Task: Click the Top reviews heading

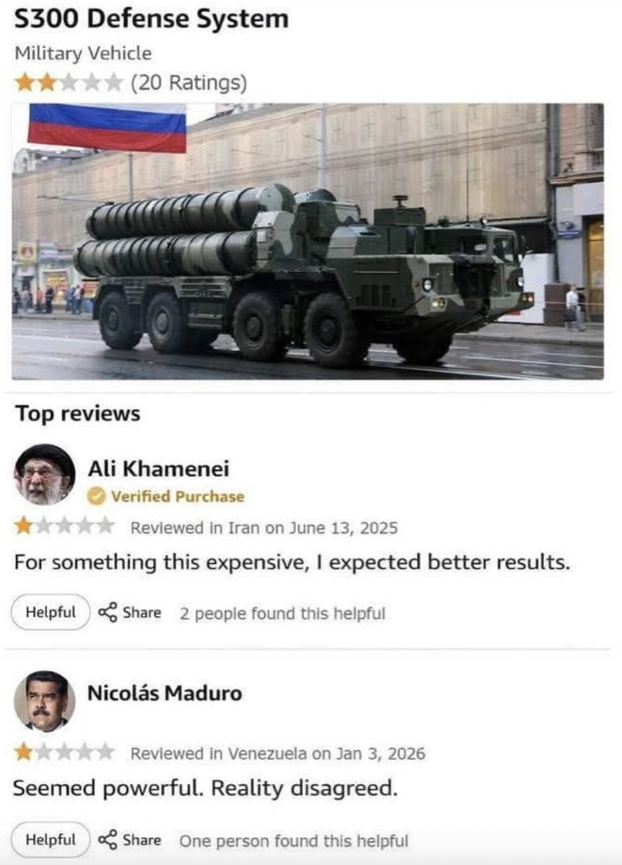Action: (78, 414)
